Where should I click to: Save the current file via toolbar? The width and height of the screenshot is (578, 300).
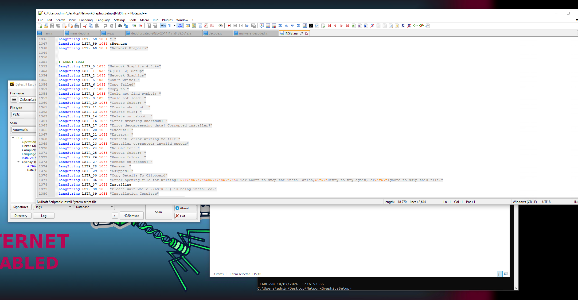coord(52,26)
